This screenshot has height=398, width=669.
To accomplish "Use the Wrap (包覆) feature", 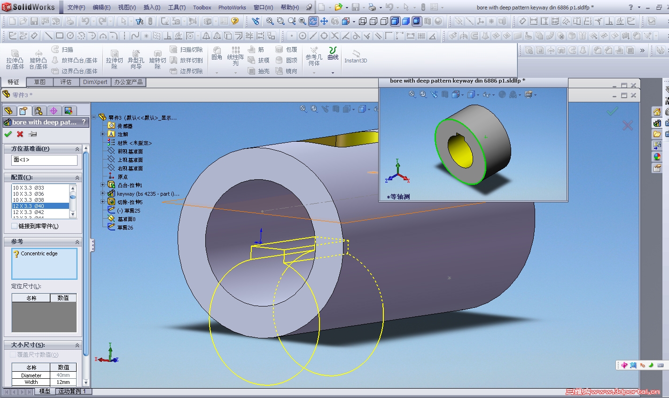I will pos(287,49).
